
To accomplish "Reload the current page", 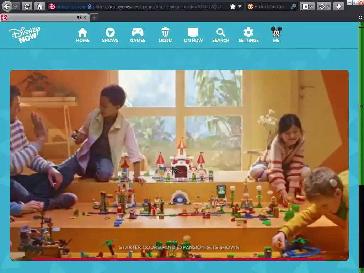I will click(27, 6).
